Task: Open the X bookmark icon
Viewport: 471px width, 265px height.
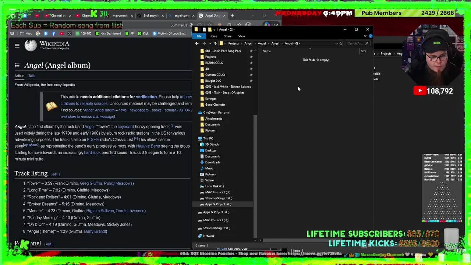Action: tap(69, 33)
